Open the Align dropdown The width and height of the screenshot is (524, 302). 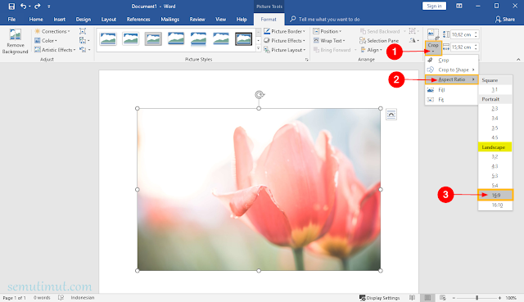pos(372,50)
